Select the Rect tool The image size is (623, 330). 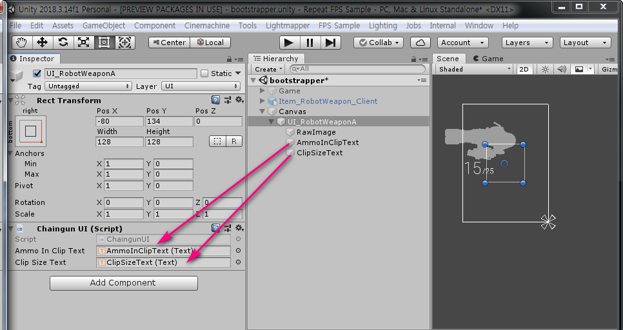pos(104,43)
